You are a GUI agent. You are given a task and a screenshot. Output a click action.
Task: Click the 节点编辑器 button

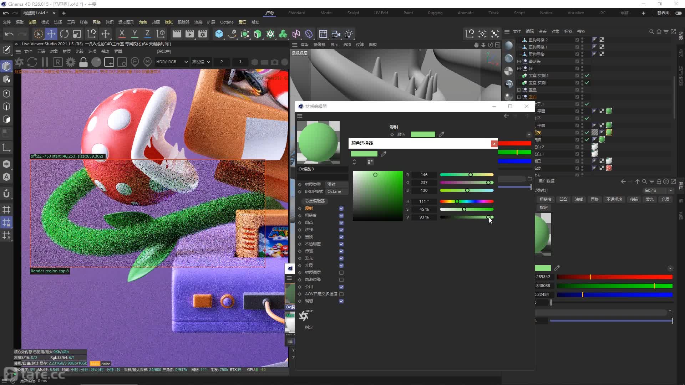click(x=315, y=201)
